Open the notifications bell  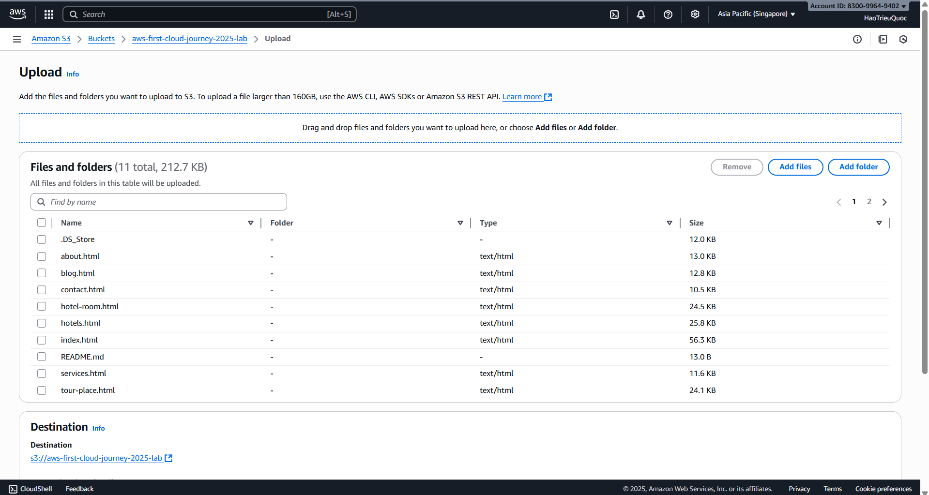640,15
